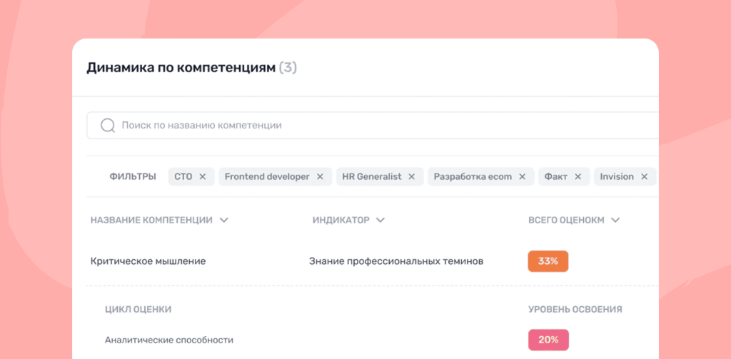Select the Факт chip label
The width and height of the screenshot is (731, 359).
tap(556, 177)
